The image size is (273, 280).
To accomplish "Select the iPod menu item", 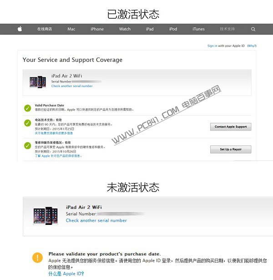I will [173, 29].
